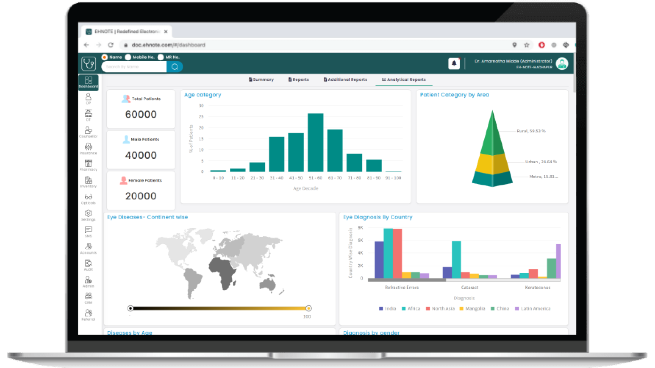The width and height of the screenshot is (655, 368).
Task: Open the Audit module
Action: coord(88,265)
